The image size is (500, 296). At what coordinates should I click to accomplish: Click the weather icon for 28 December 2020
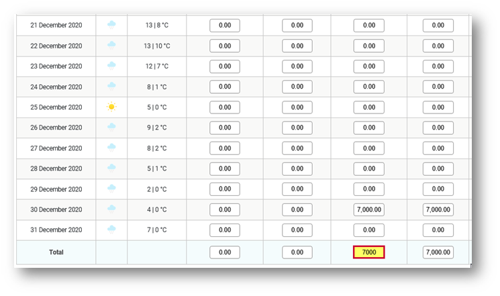111,168
